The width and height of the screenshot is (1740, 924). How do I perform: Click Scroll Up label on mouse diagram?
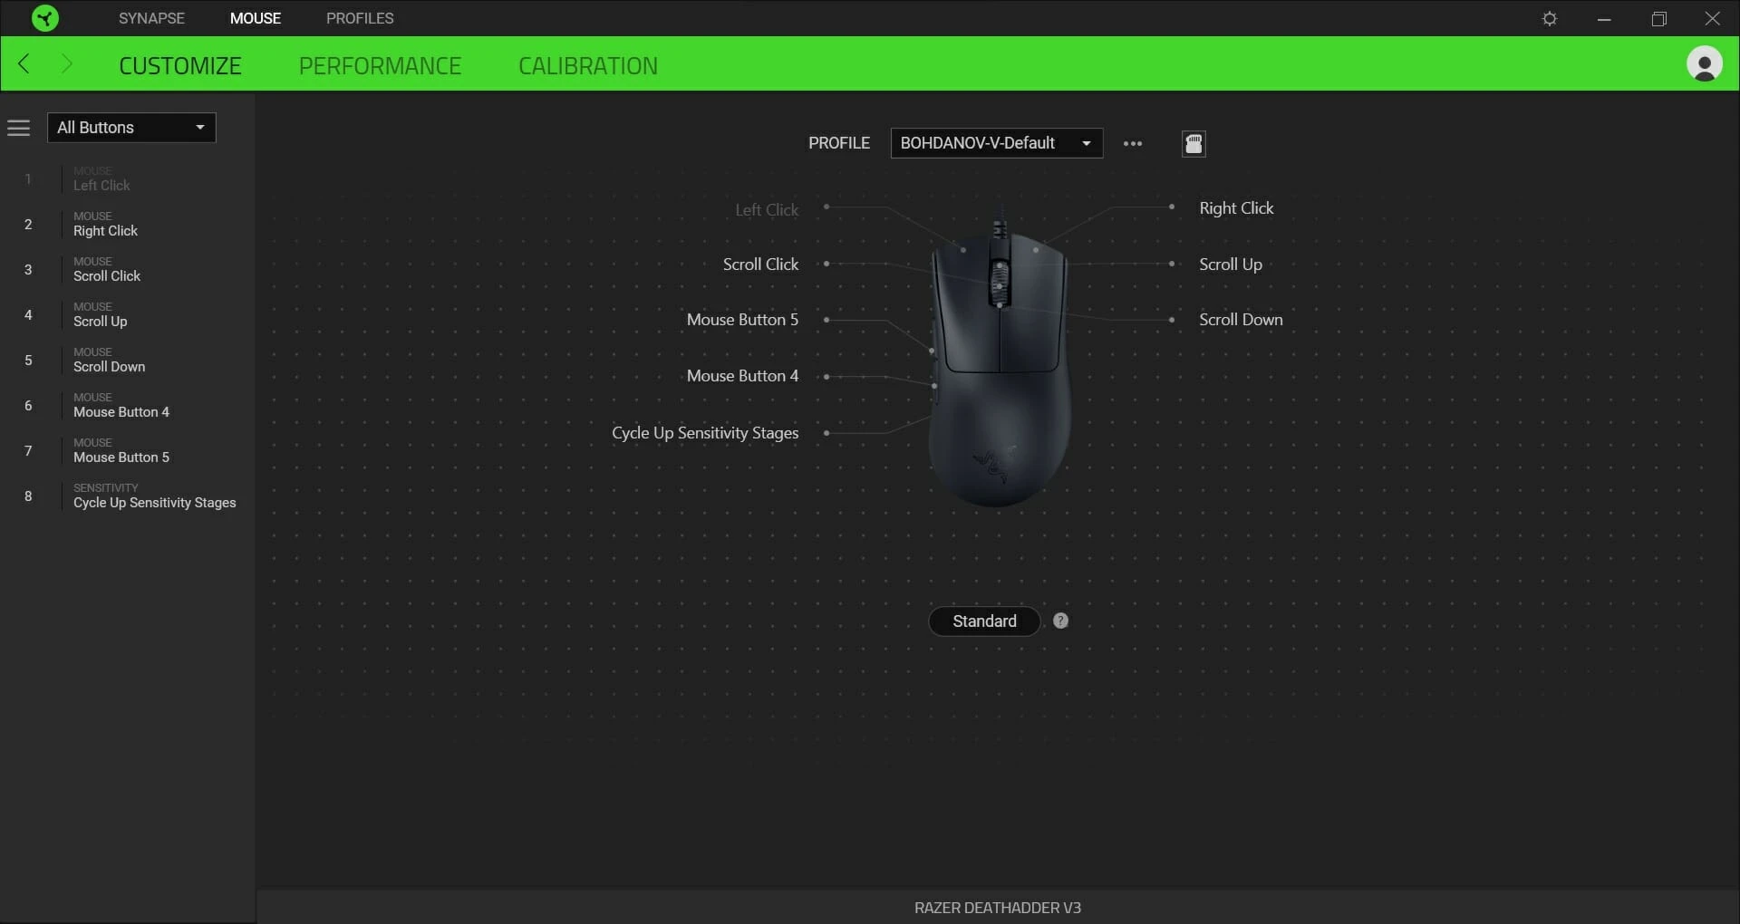click(1230, 265)
